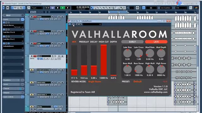Click the Bass Xover knob

tap(139, 69)
